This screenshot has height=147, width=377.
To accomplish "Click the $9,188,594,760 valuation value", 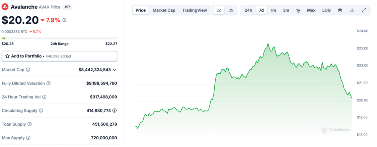I will pos(102,84).
